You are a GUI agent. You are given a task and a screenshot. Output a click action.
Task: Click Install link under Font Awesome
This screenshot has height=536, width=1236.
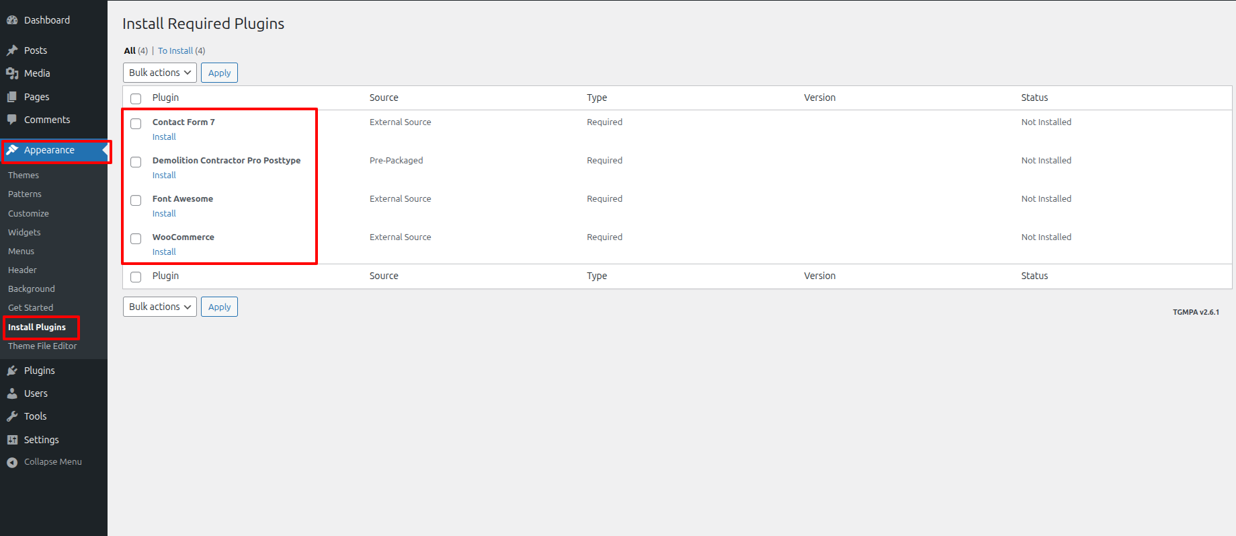click(x=164, y=213)
